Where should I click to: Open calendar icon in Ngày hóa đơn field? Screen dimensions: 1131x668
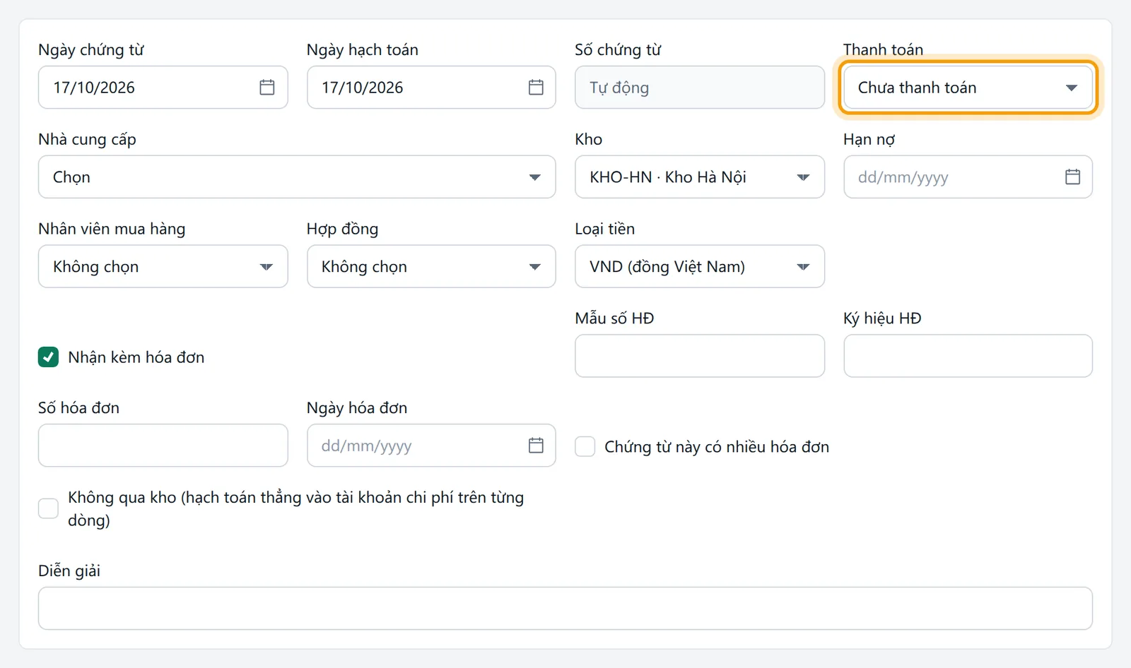pos(536,446)
